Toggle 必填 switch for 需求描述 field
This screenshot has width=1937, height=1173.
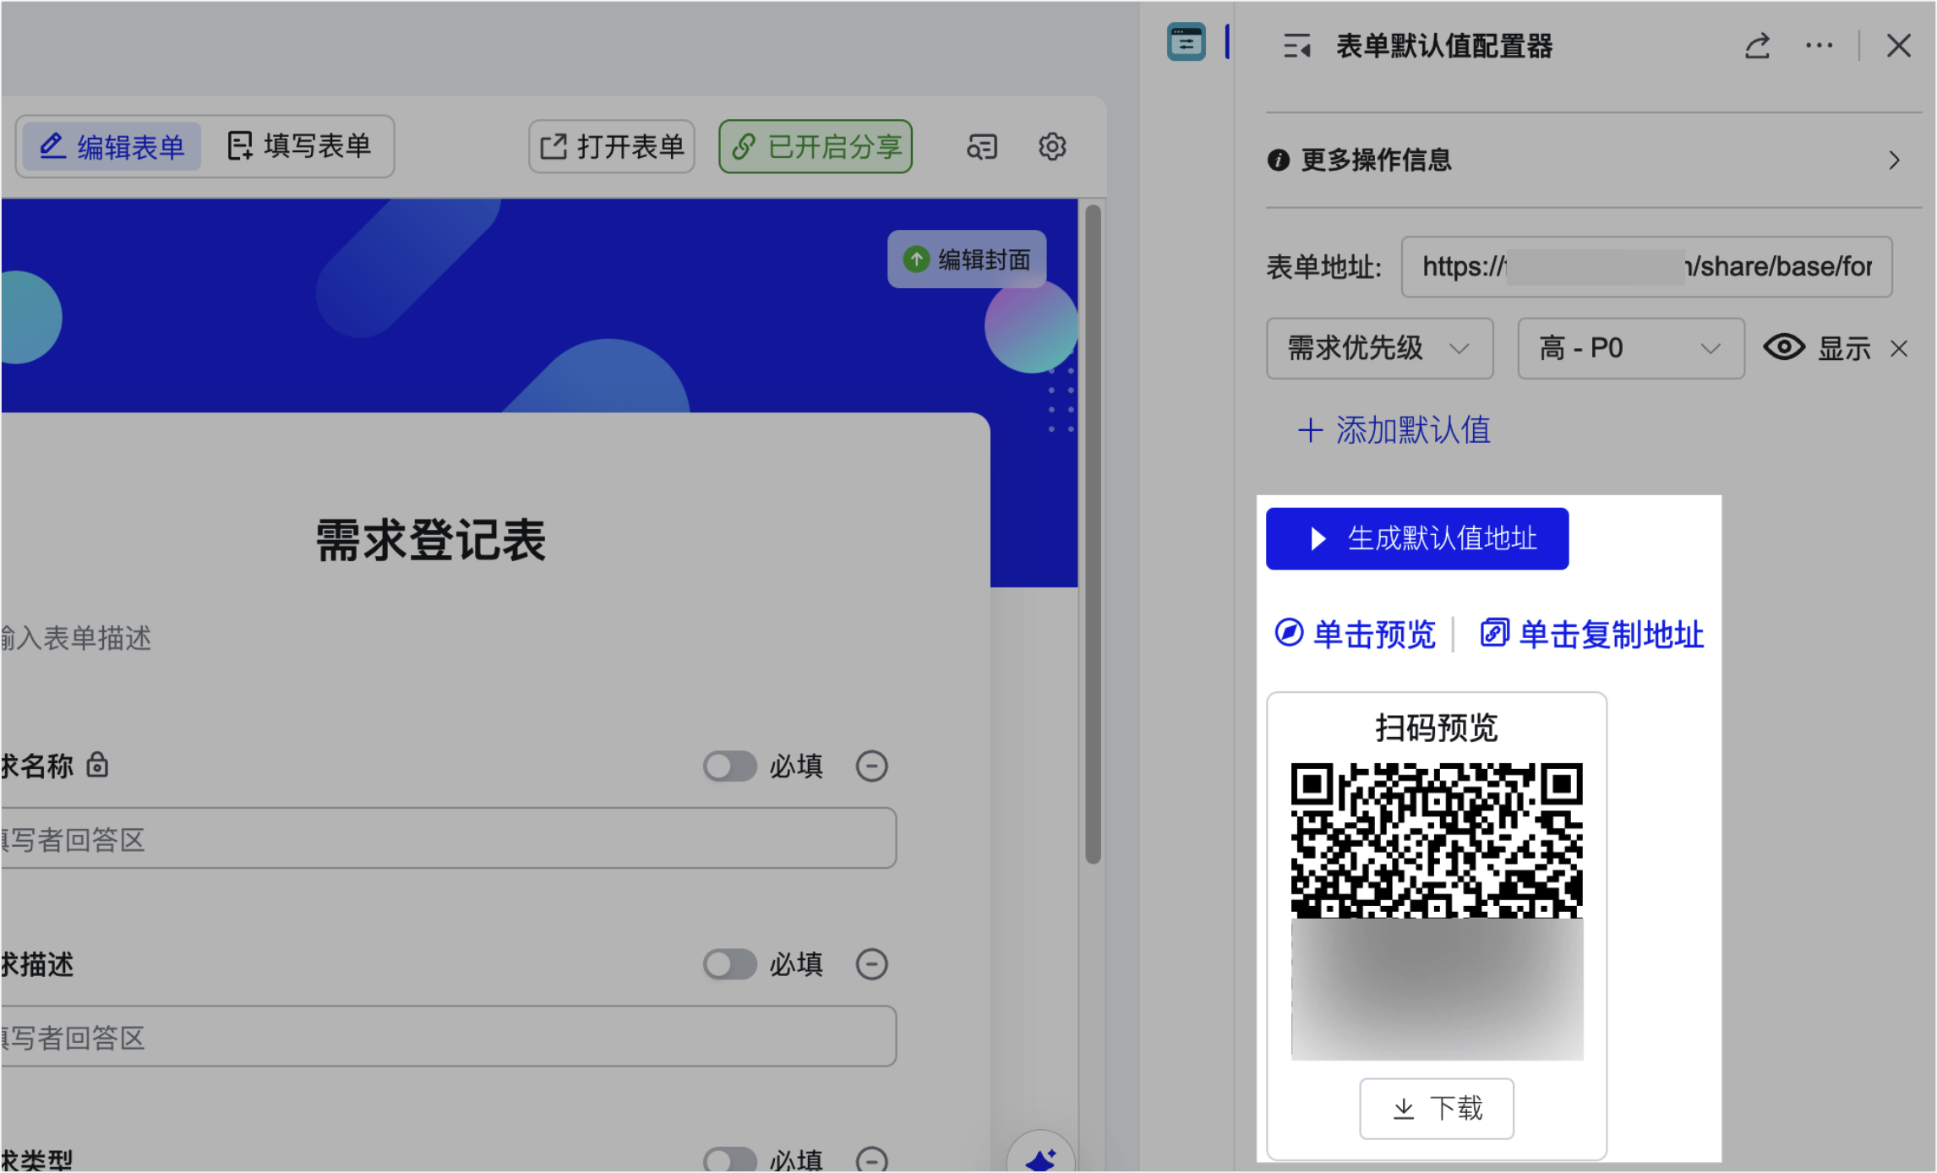coord(729,964)
